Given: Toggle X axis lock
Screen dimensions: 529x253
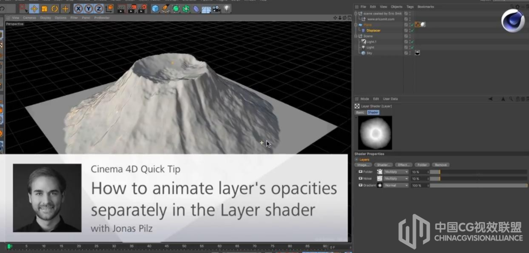Looking at the screenshot, I should pos(78,9).
